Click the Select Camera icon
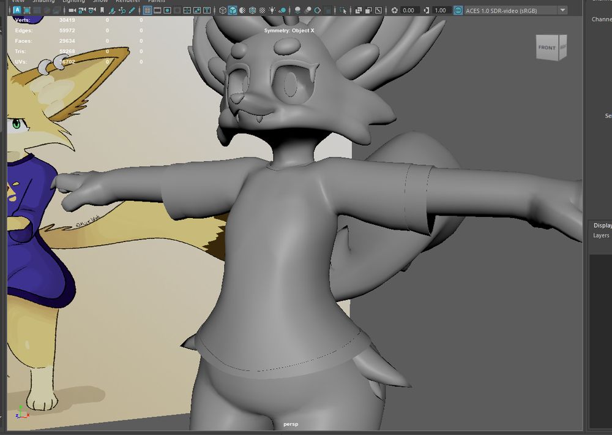This screenshot has height=435, width=612. pos(72,10)
